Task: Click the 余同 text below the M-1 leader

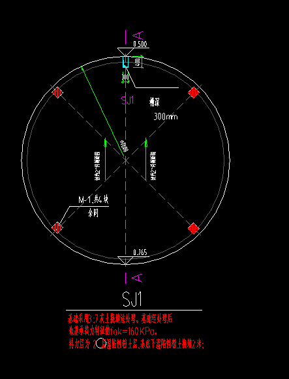Action: [x=93, y=214]
